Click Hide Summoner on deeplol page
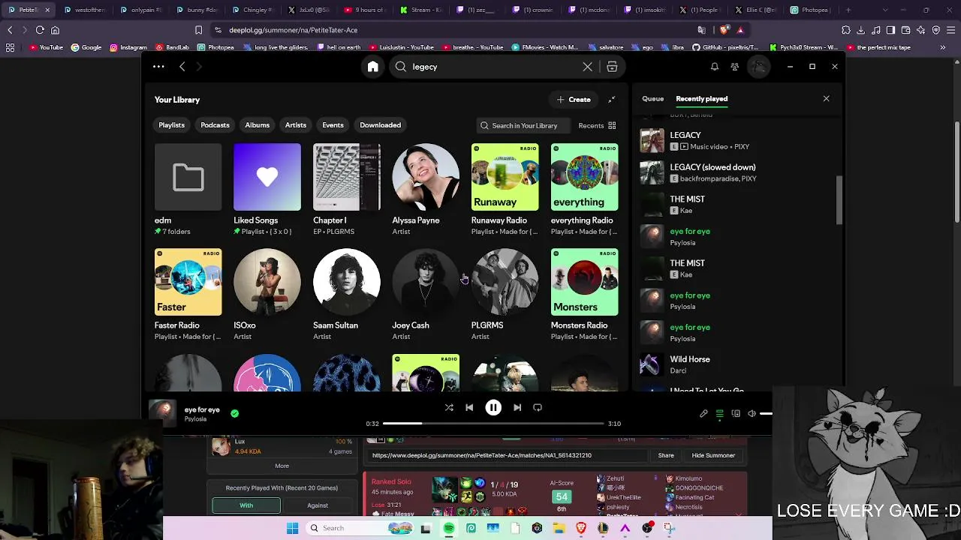 point(713,455)
